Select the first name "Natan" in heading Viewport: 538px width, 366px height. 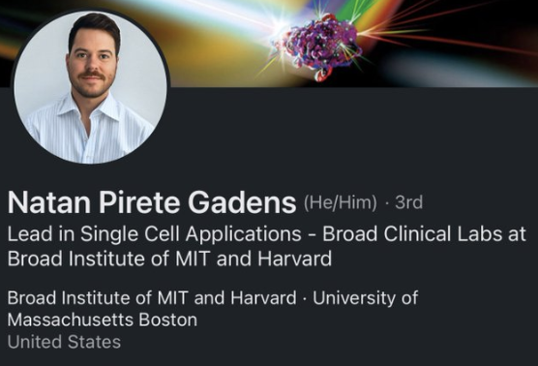(49, 202)
